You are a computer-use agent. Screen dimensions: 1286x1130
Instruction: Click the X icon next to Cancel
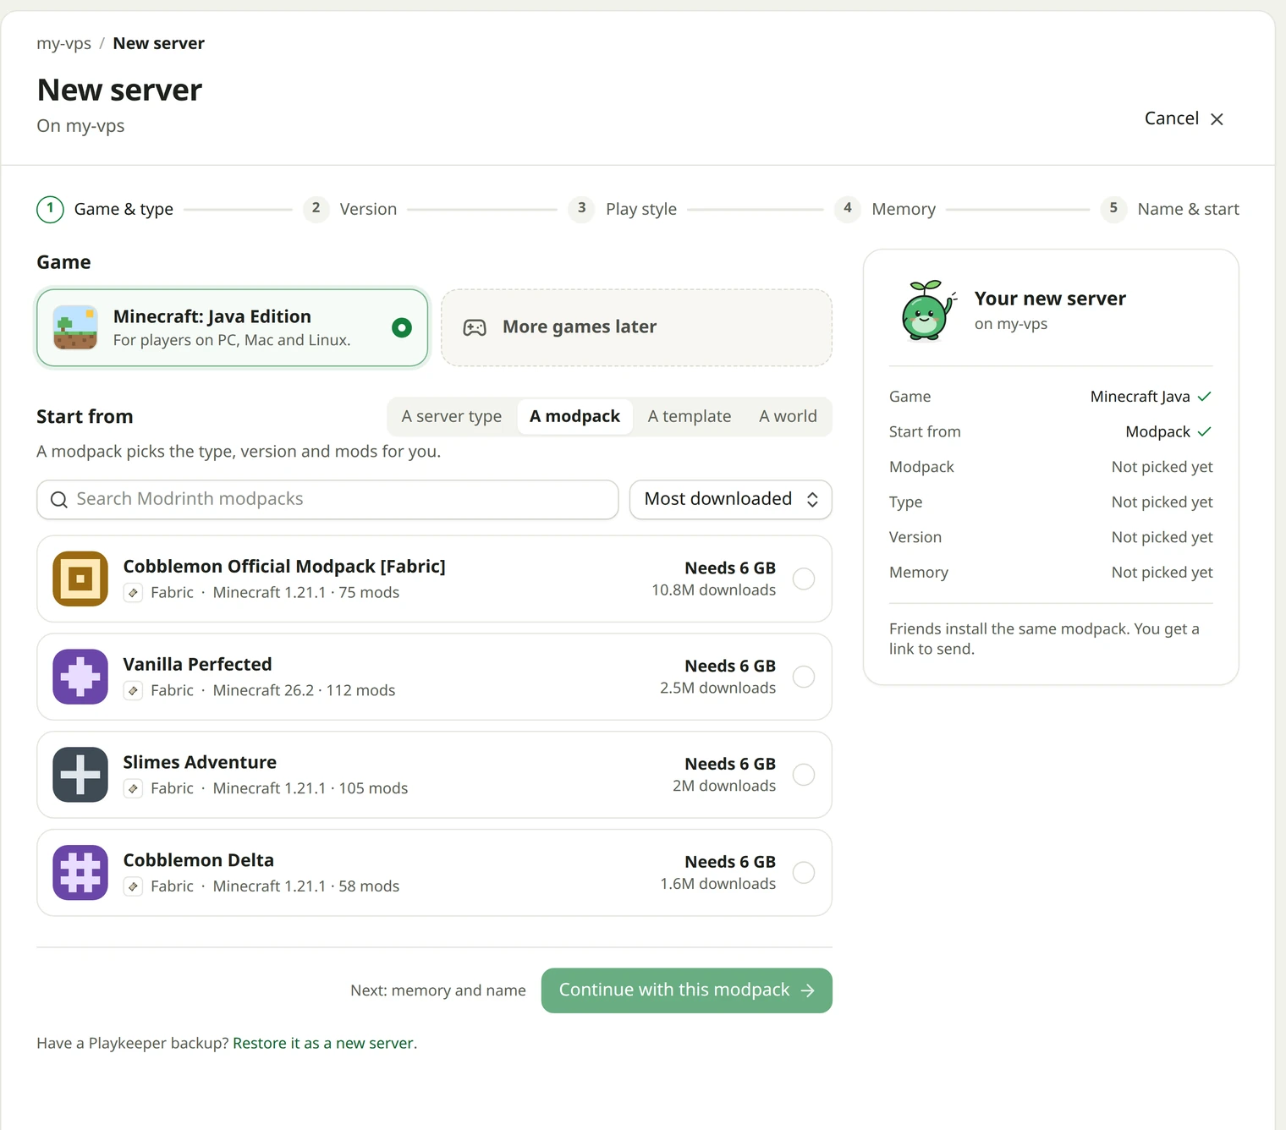1217,119
